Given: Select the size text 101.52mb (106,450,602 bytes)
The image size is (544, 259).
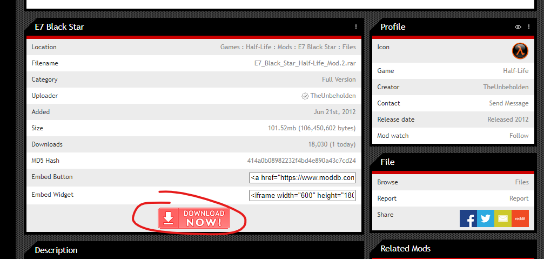Looking at the screenshot, I should (312, 128).
